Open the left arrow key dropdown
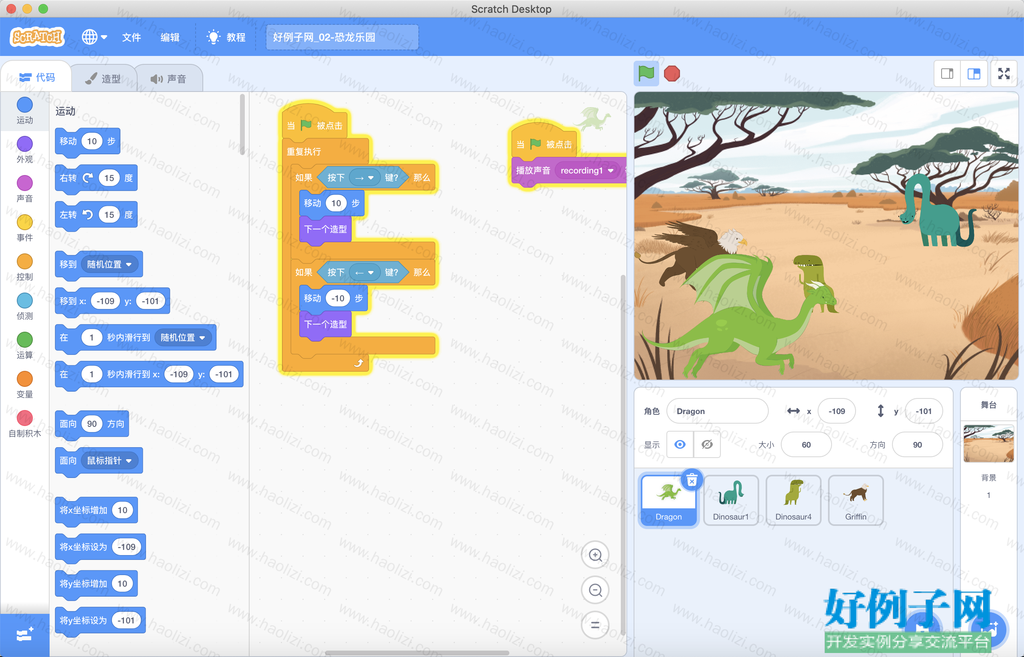Screen dimensions: 1024x657 pyautogui.click(x=364, y=273)
